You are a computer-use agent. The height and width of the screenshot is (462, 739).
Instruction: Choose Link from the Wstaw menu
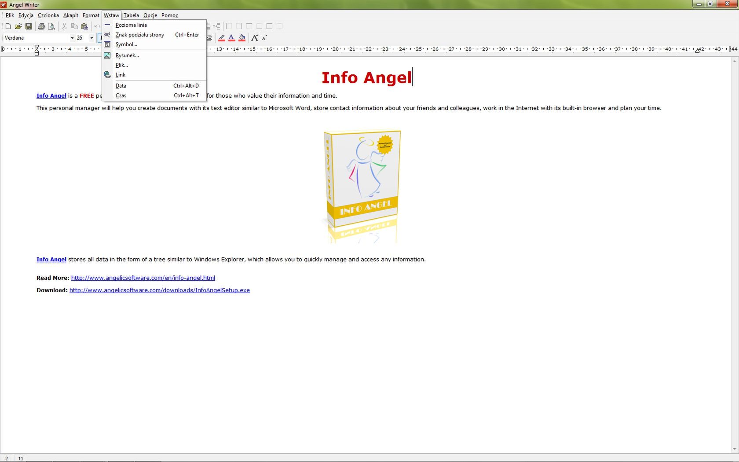click(154, 75)
